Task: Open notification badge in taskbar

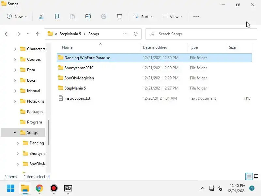Action: pyautogui.click(x=252, y=188)
